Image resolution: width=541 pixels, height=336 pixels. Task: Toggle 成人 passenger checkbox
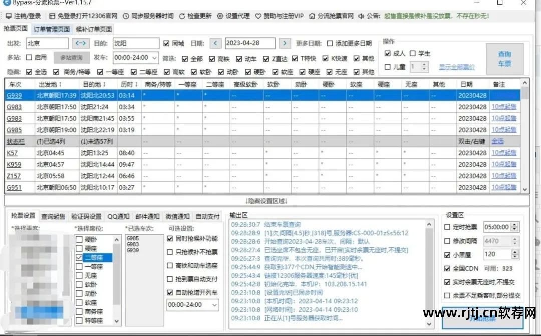click(387, 53)
